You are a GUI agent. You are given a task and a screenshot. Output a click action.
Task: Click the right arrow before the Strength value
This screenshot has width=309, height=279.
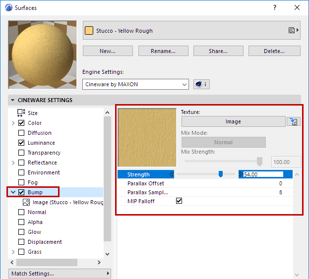(x=241, y=174)
